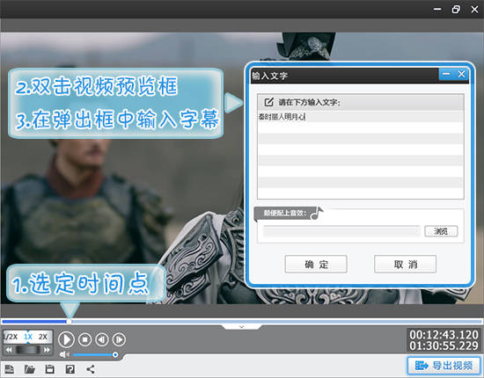Cancel the dialog with 取消 button
Image resolution: width=484 pixels, height=378 pixels.
(405, 264)
